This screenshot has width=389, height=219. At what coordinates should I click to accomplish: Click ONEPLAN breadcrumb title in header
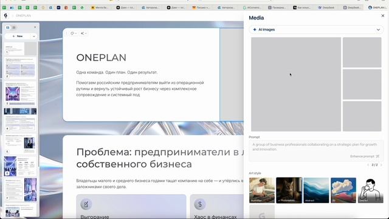pyautogui.click(x=23, y=16)
